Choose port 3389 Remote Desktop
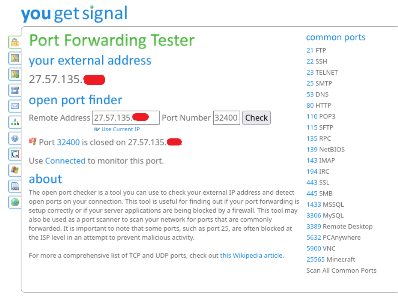 [x=339, y=226]
